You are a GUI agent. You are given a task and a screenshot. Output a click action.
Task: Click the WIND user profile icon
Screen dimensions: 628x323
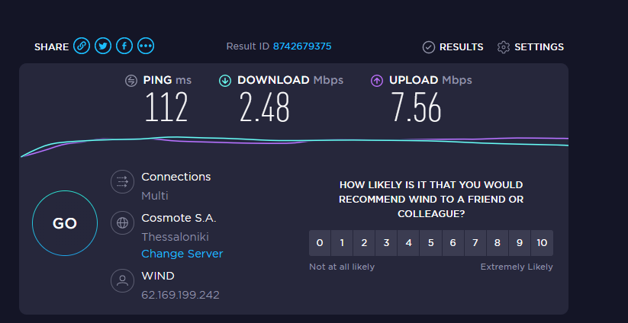(122, 280)
